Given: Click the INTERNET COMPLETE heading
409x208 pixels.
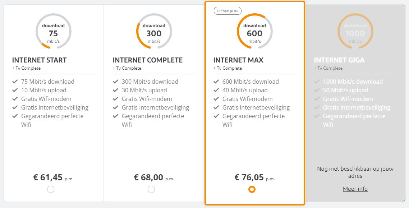Looking at the screenshot, I should point(148,60).
